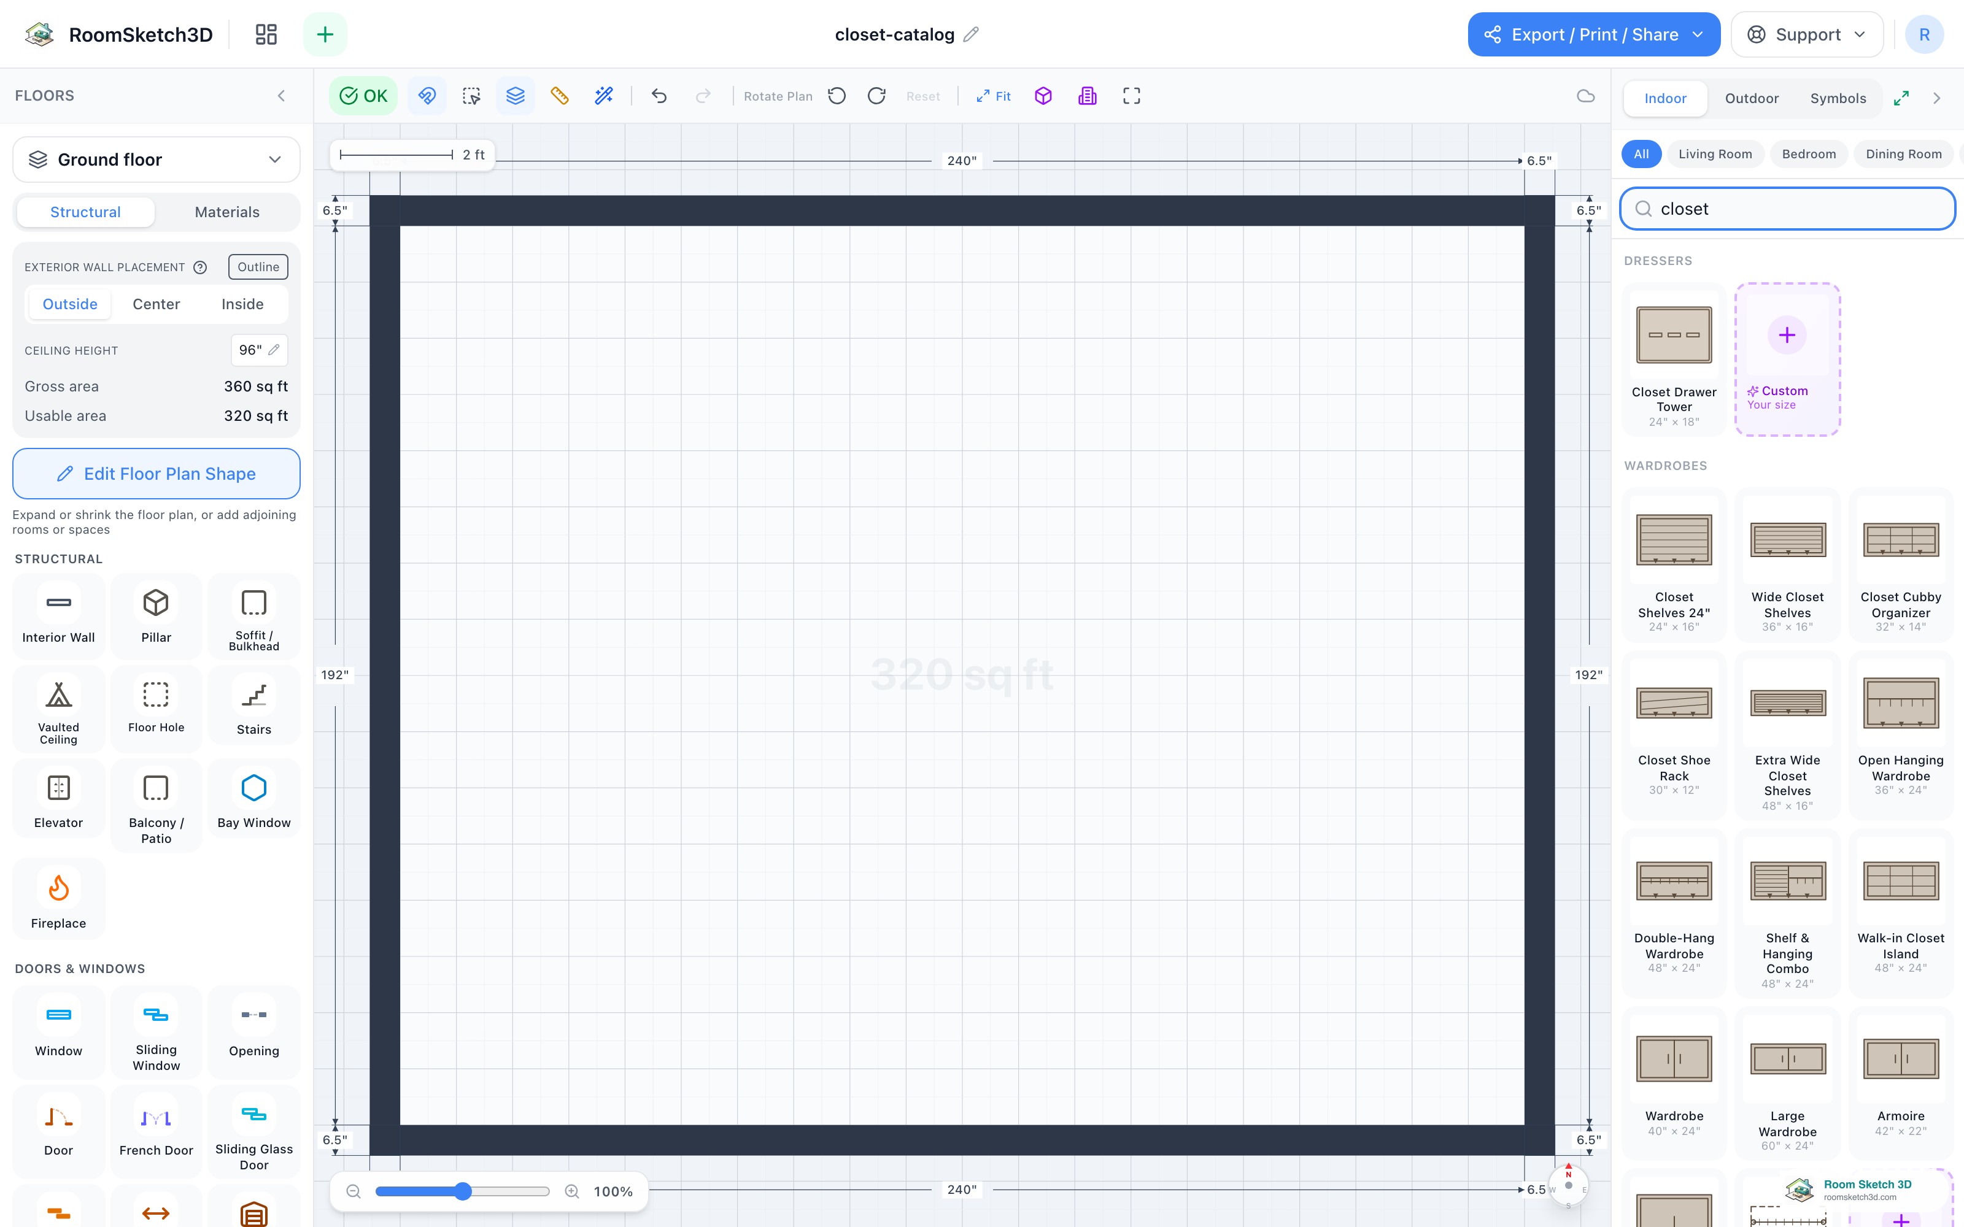
Task: Set exterior wall placement to Inside
Action: point(242,304)
